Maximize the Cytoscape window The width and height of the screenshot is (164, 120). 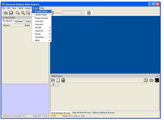click(154, 4)
